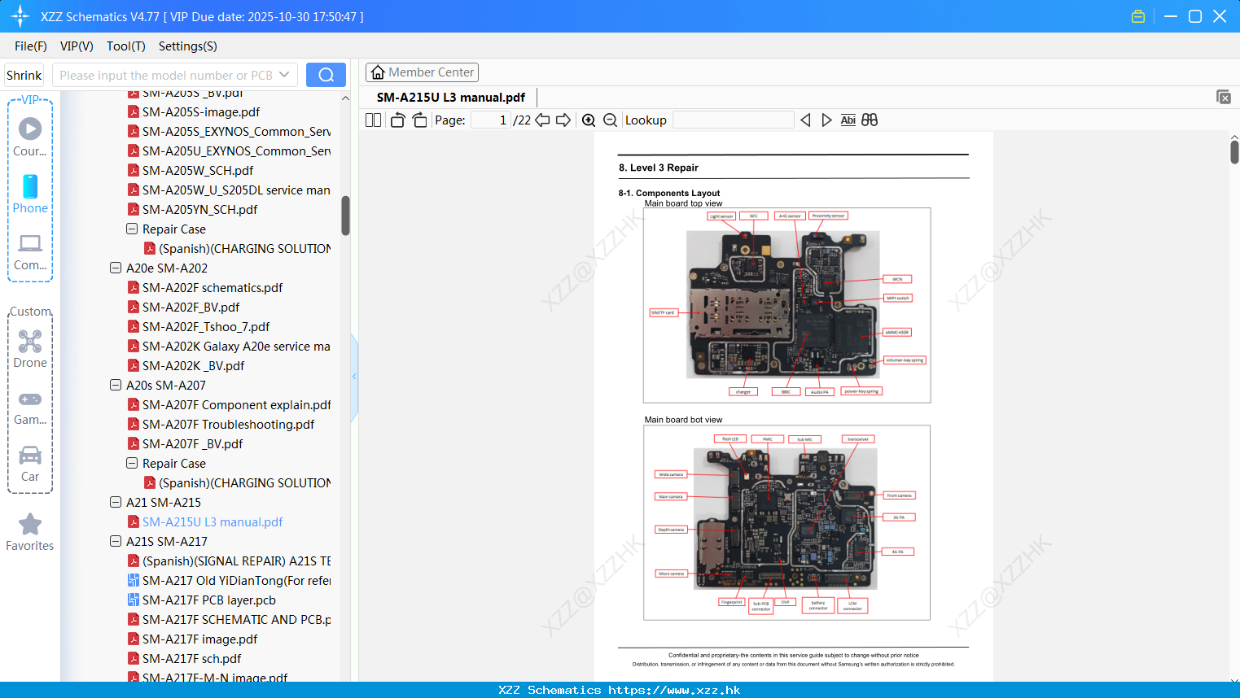Rotate page clockwise
This screenshot has height=698, width=1240.
point(419,120)
